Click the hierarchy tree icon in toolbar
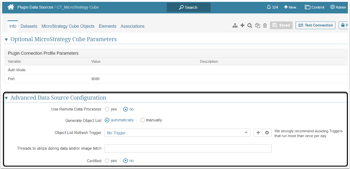Viewport: 350px width, 169px height. tap(235, 26)
